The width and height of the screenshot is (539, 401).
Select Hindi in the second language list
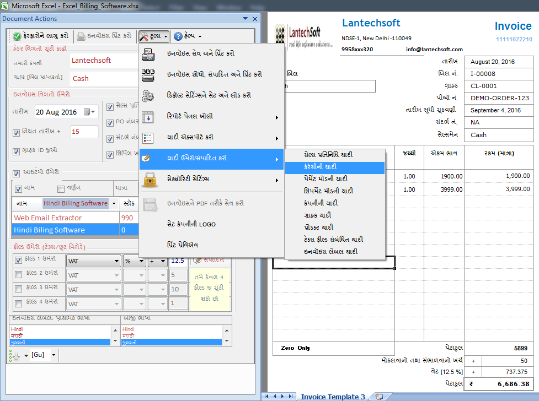coord(171,329)
